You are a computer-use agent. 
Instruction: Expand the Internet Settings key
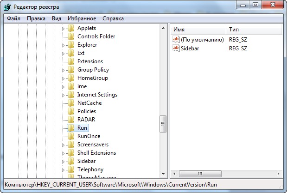coord(64,95)
